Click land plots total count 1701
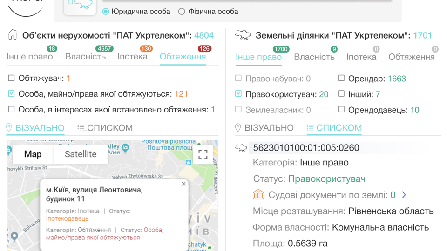Image resolution: width=447 pixels, height=251 pixels. tap(422, 35)
